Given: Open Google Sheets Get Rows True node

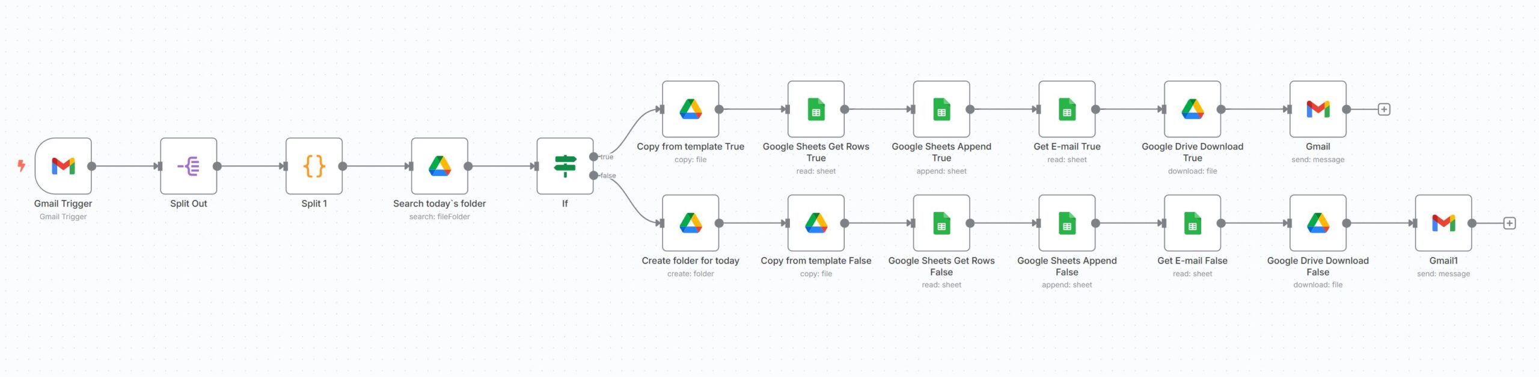Looking at the screenshot, I should point(816,109).
